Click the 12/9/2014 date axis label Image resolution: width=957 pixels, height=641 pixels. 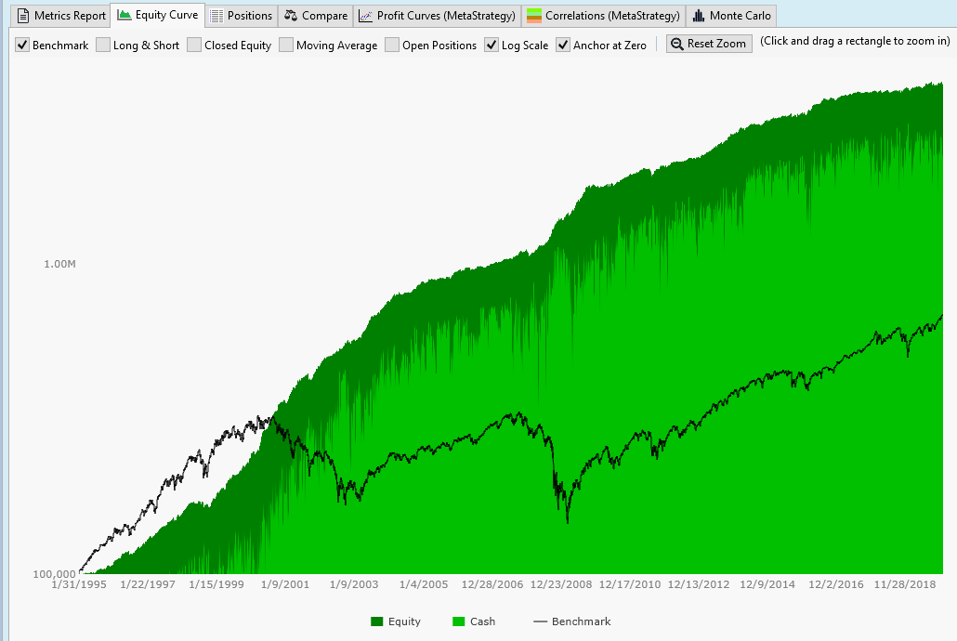pos(767,584)
